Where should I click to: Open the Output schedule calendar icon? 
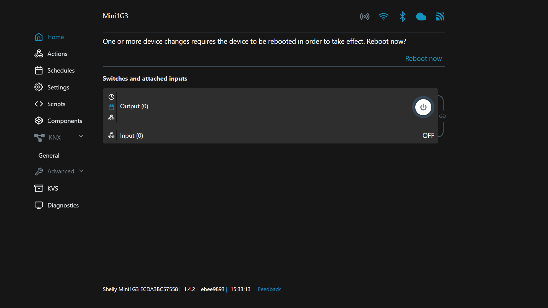(x=111, y=107)
